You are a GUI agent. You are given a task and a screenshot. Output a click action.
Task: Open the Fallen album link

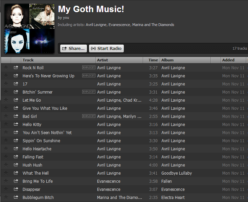click(x=166, y=181)
